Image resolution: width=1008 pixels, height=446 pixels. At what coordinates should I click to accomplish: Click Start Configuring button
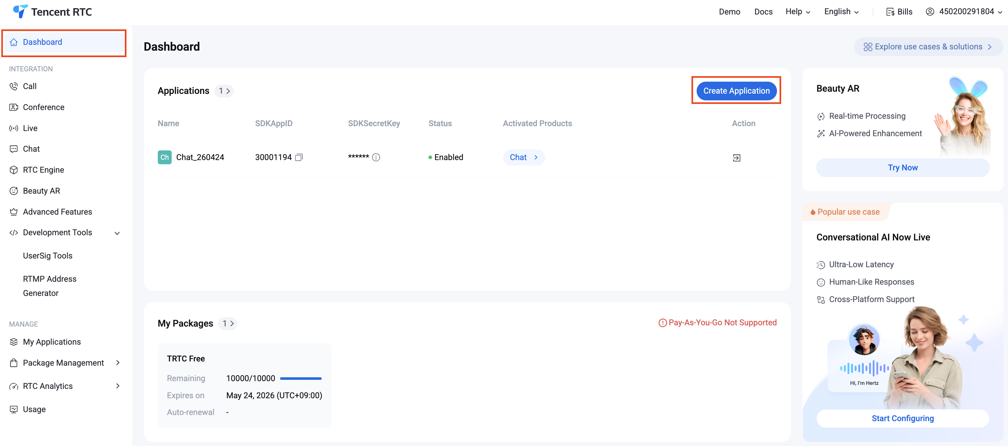coord(902,419)
